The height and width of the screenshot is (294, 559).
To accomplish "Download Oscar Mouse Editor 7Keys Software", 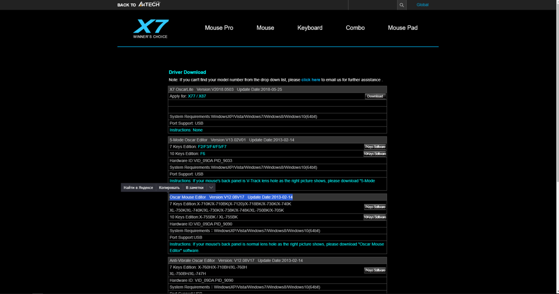I will point(375,207).
